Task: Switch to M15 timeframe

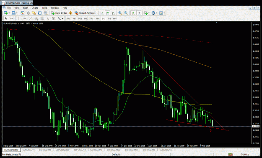Action: click(80, 19)
